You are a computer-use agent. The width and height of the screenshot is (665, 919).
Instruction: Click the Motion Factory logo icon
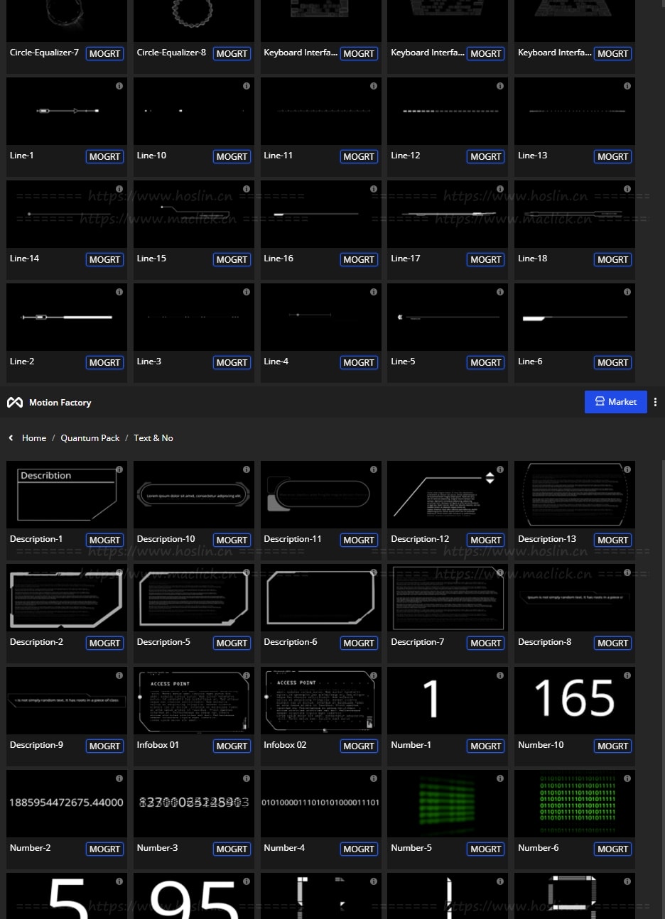pyautogui.click(x=14, y=403)
